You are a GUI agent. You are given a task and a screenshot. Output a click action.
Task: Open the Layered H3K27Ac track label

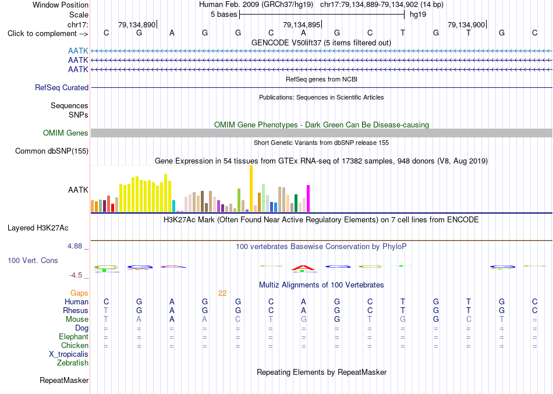(x=38, y=228)
